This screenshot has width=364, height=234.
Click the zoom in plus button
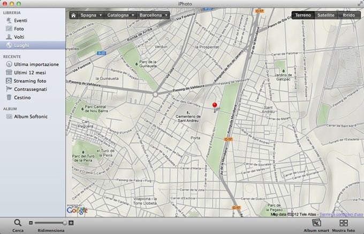point(71,223)
